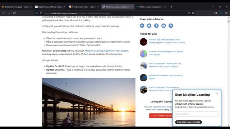Click the page vertical scrollbar thumb
The width and height of the screenshot is (230, 129).
(x=229, y=21)
